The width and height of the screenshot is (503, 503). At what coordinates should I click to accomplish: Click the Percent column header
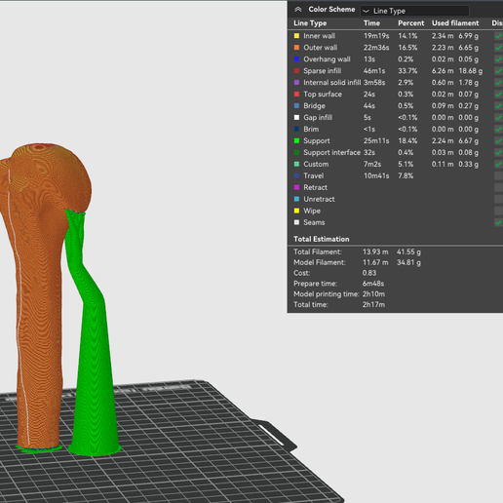pos(411,23)
